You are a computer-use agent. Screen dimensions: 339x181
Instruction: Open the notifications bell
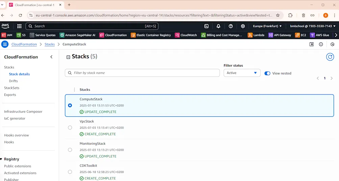pyautogui.click(x=218, y=26)
